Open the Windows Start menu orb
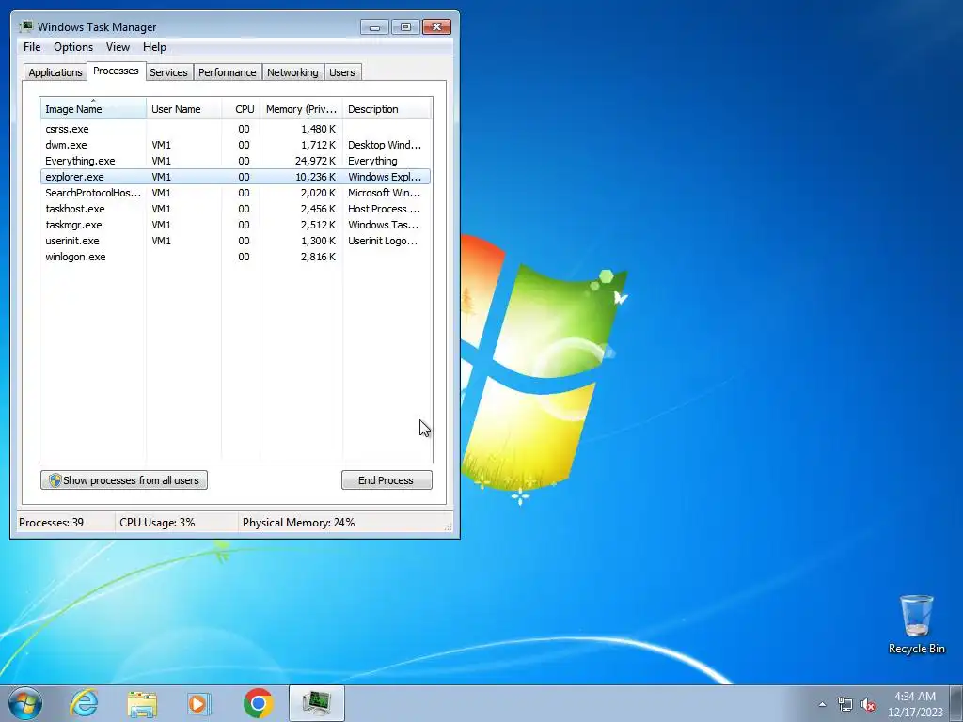The image size is (963, 722). tap(25, 703)
